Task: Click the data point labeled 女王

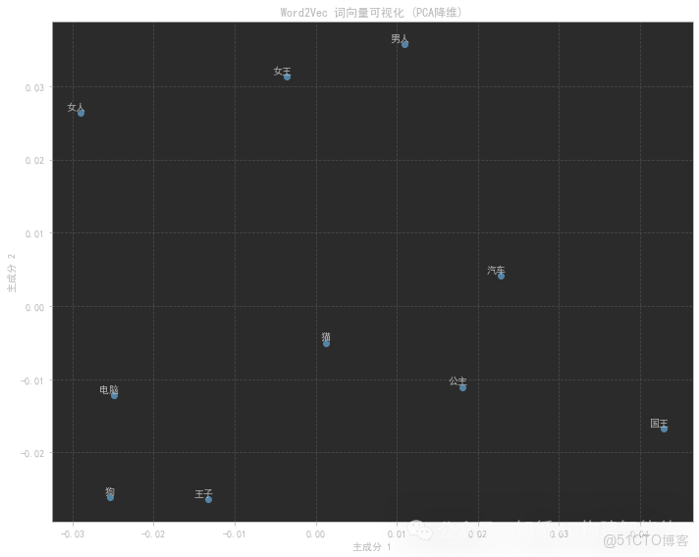Action: (287, 77)
